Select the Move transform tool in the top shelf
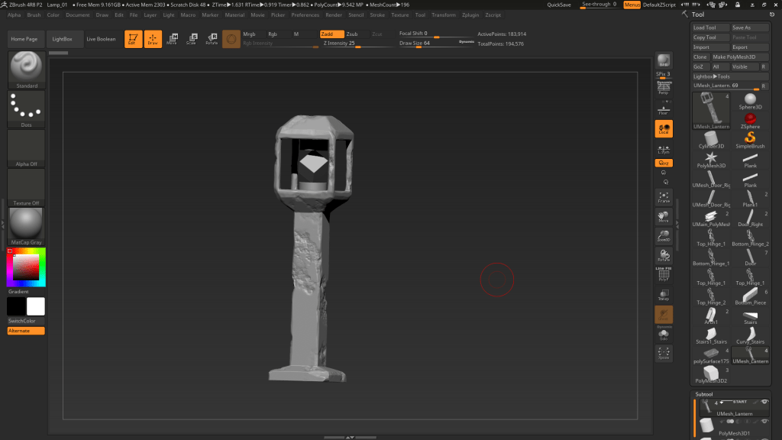The height and width of the screenshot is (440, 782). tap(173, 39)
